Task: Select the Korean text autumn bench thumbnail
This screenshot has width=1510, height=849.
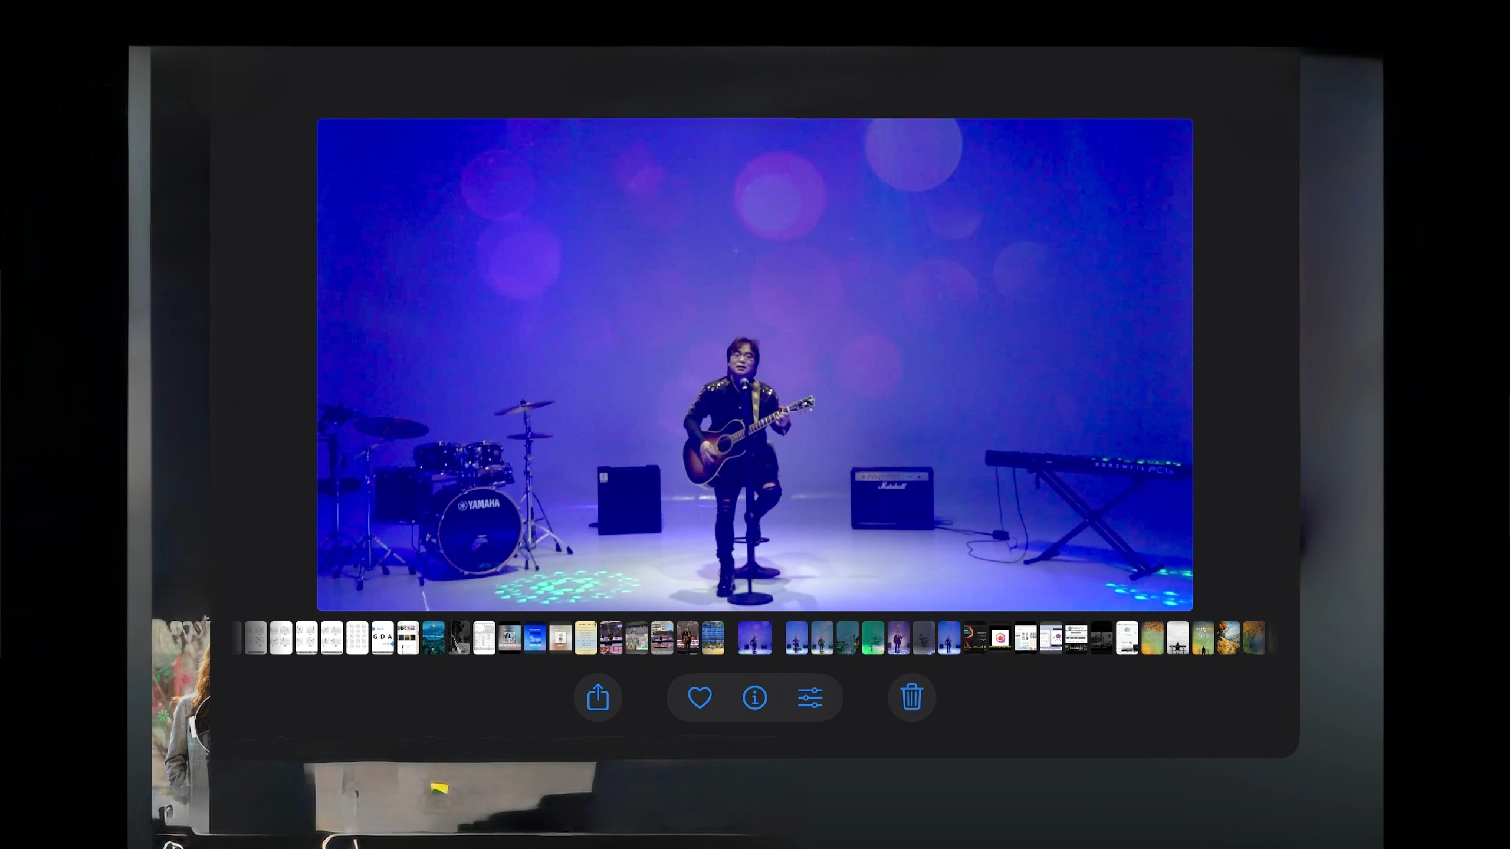Action: [1203, 638]
